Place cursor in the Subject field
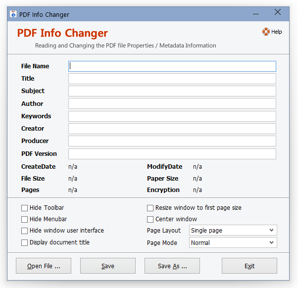Viewport: 298px width, 288px height. (172, 91)
